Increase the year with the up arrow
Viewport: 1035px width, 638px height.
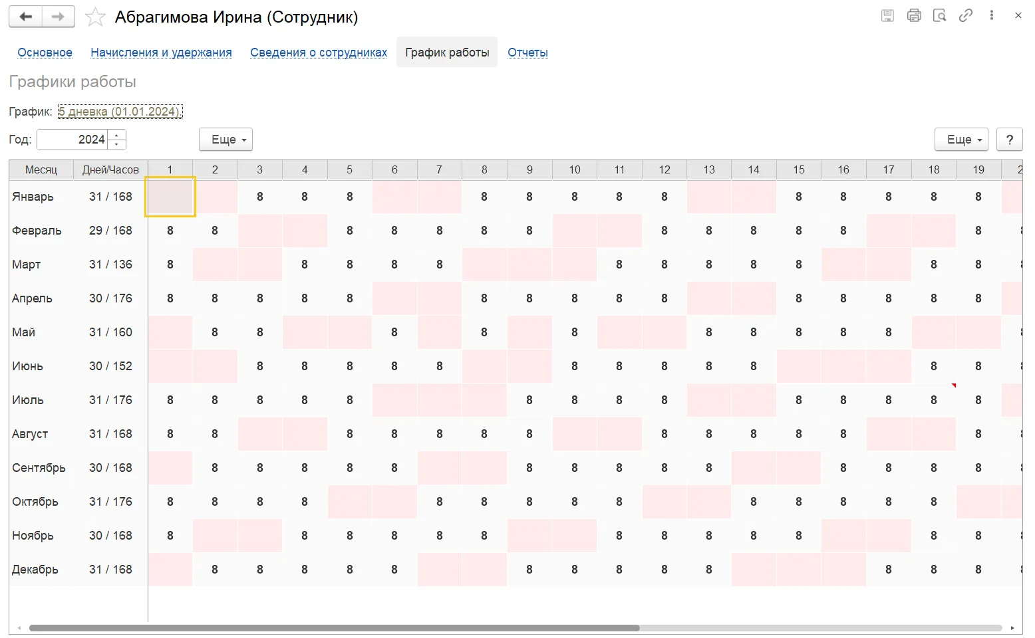tap(117, 135)
